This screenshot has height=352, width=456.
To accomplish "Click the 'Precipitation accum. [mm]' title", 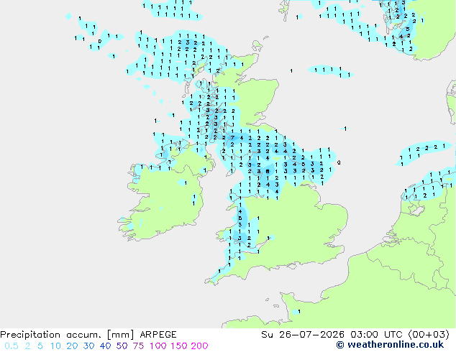I will point(67,335).
